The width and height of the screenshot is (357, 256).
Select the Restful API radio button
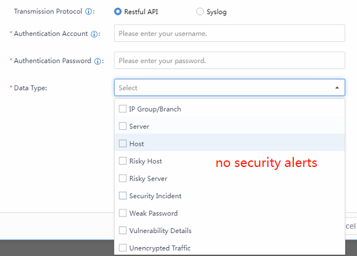[118, 11]
